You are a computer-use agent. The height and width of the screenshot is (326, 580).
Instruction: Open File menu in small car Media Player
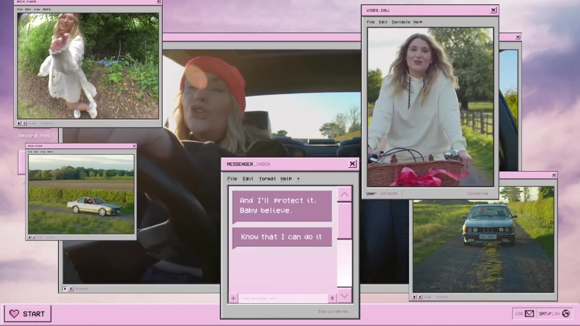pos(31,152)
